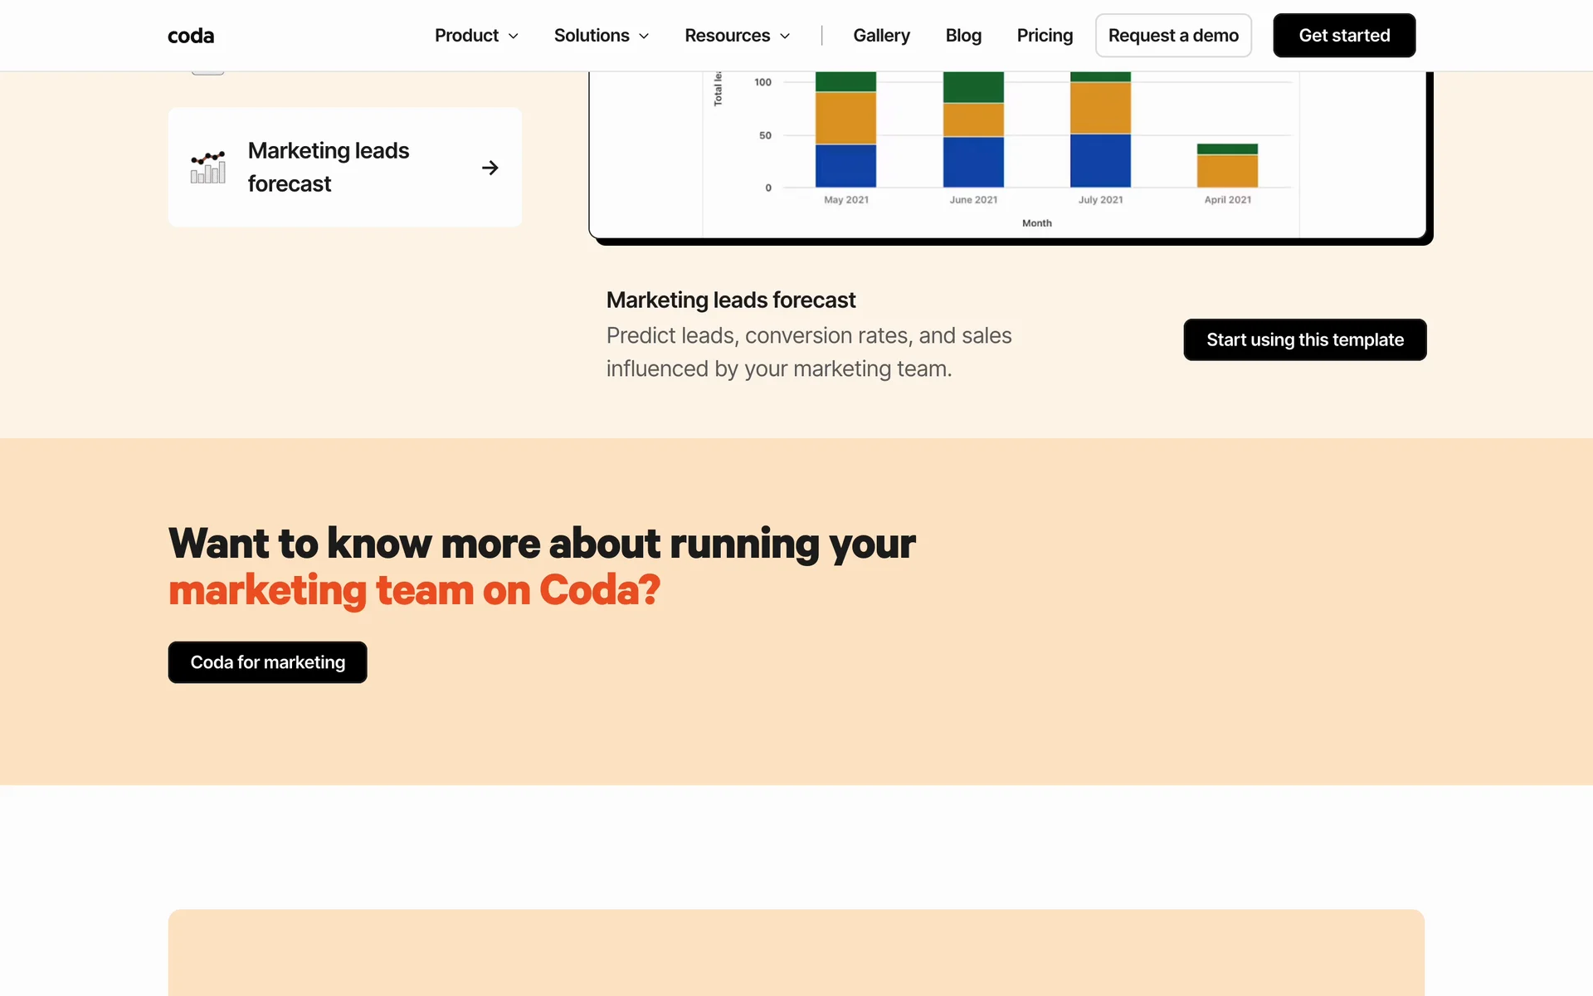
Task: Open the Product menu
Action: coord(466,36)
